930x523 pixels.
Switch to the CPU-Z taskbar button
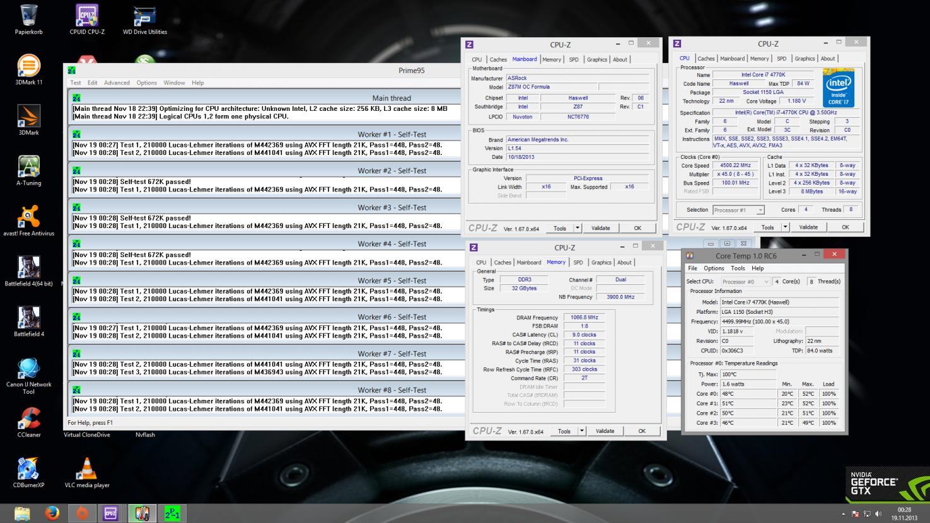(x=111, y=514)
